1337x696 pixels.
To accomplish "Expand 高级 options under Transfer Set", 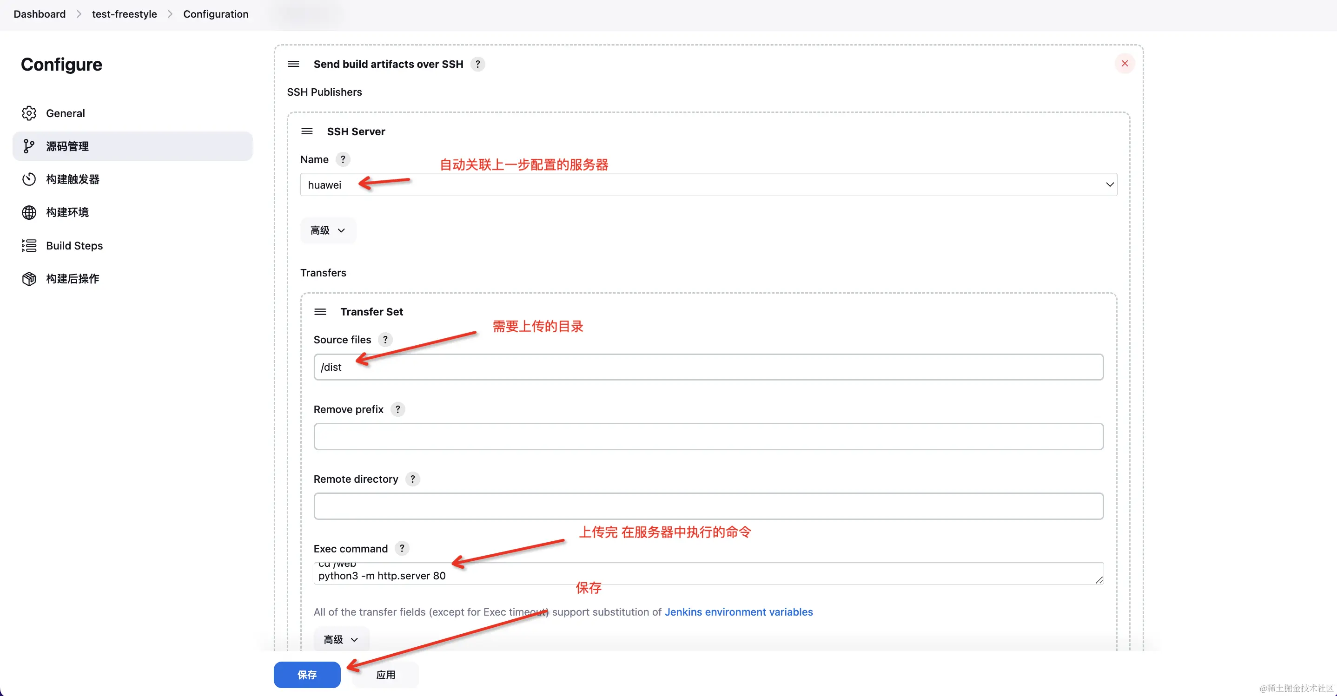I will 341,639.
